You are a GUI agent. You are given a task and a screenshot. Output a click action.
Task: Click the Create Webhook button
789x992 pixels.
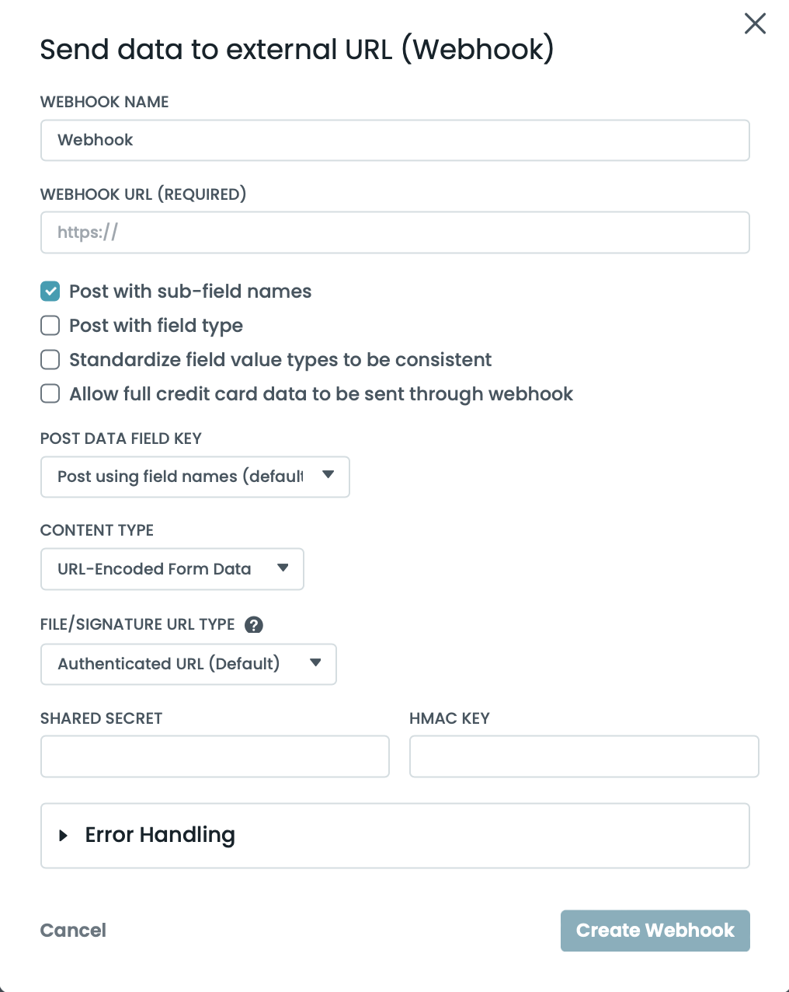655,931
